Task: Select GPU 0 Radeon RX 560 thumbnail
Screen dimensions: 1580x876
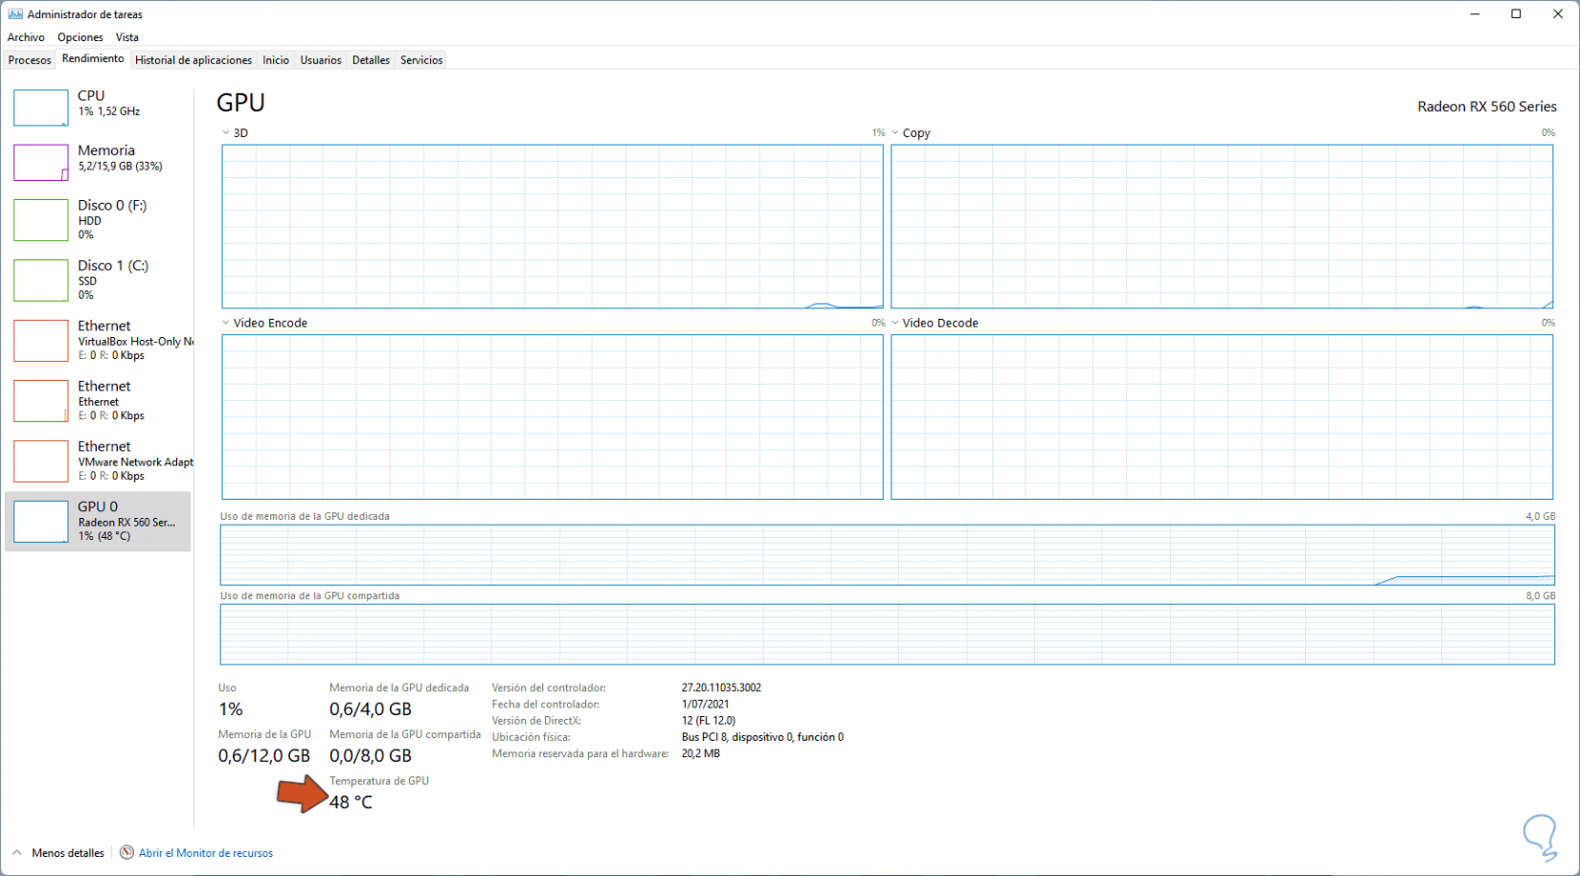Action: coord(40,522)
